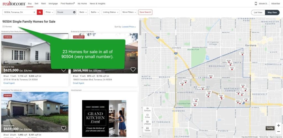Image resolution: width=283 pixels, height=138 pixels.
Task: Expand the Listing Status dropdown
Action: pyautogui.click(x=110, y=12)
